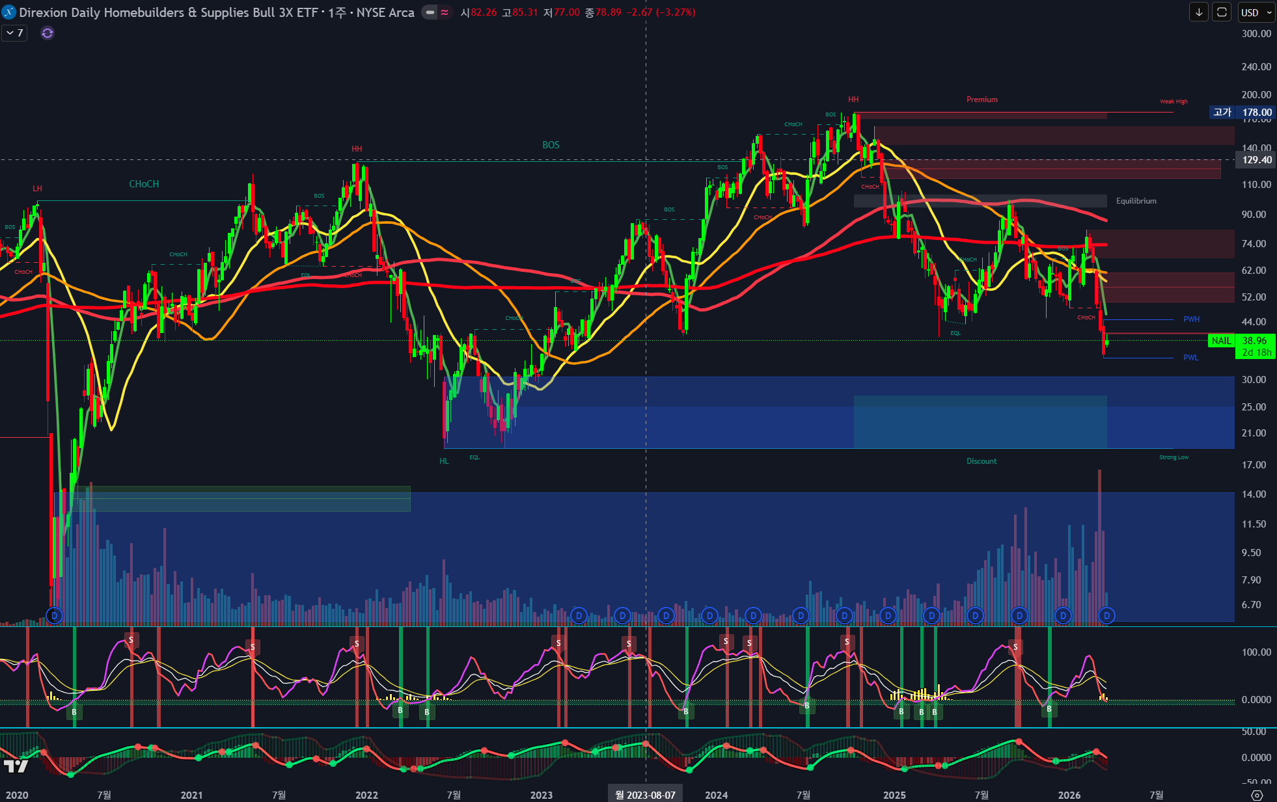Viewport: 1277px width, 802px height.
Task: Click the down-arrow button beside USD
Action: tap(1198, 12)
